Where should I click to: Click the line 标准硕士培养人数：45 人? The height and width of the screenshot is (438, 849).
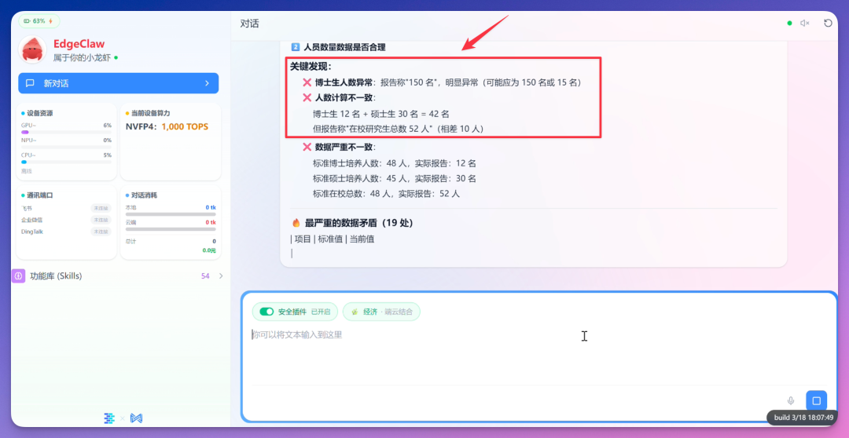pyautogui.click(x=394, y=178)
